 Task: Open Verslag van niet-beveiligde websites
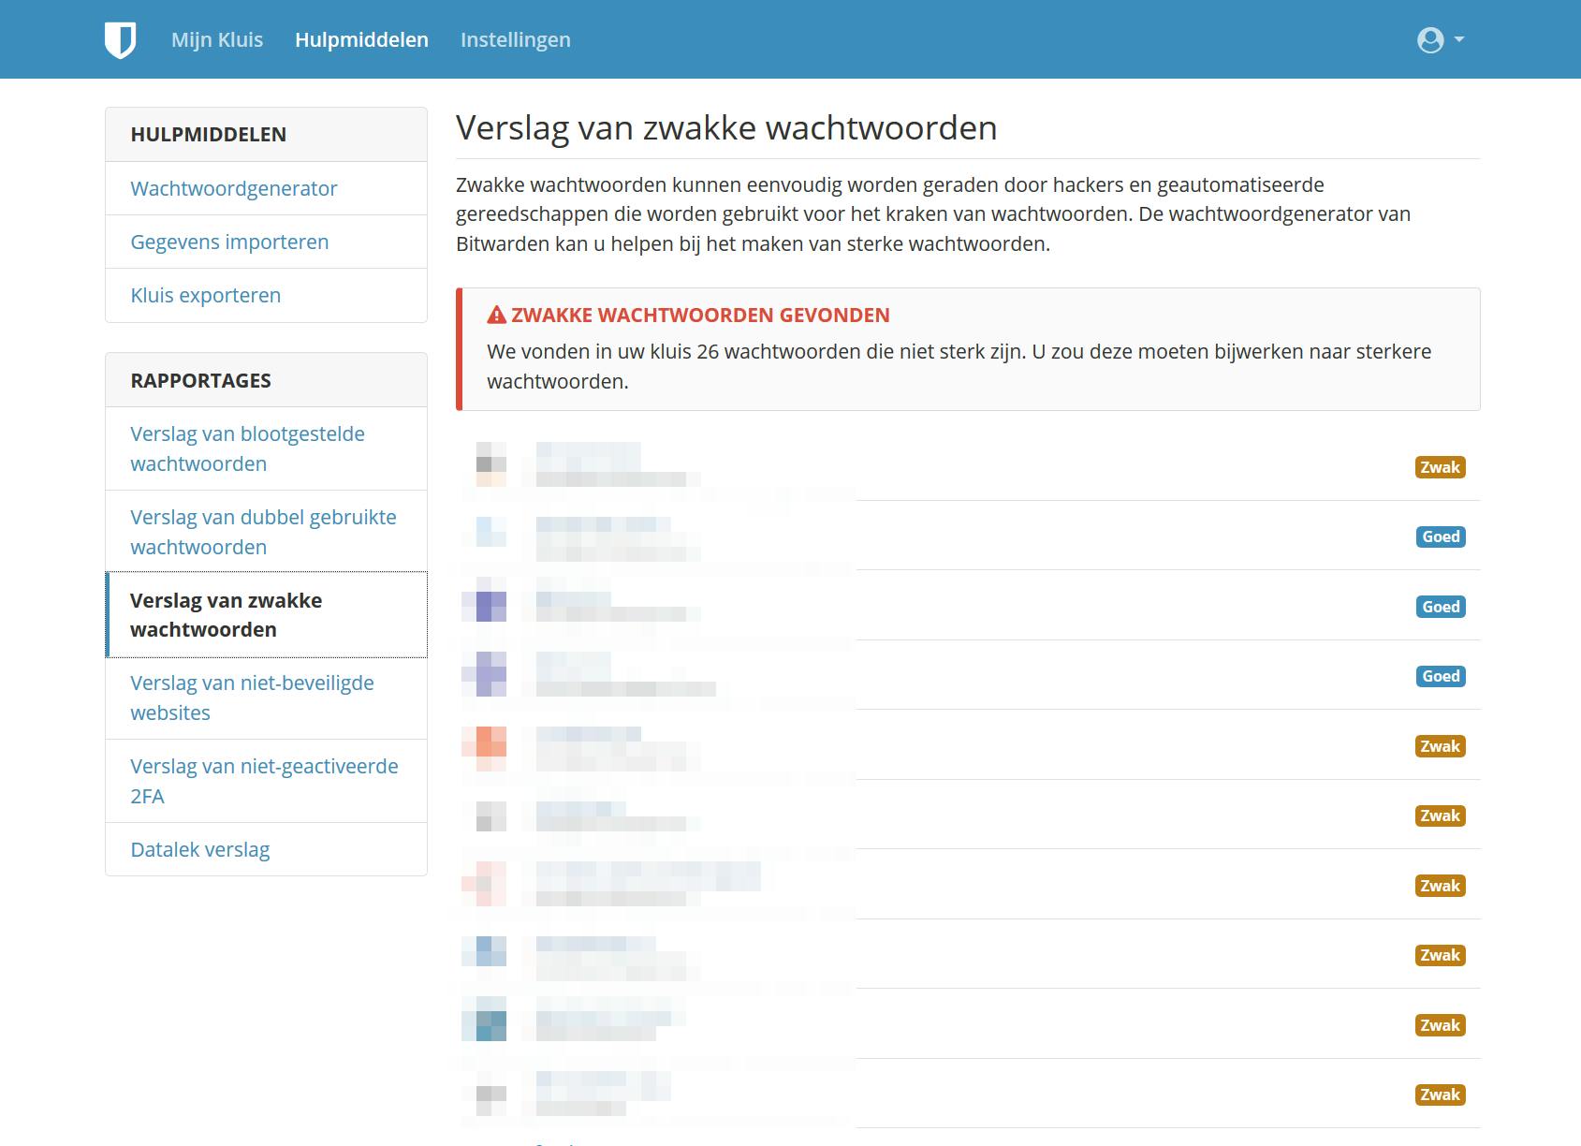pyautogui.click(x=266, y=698)
